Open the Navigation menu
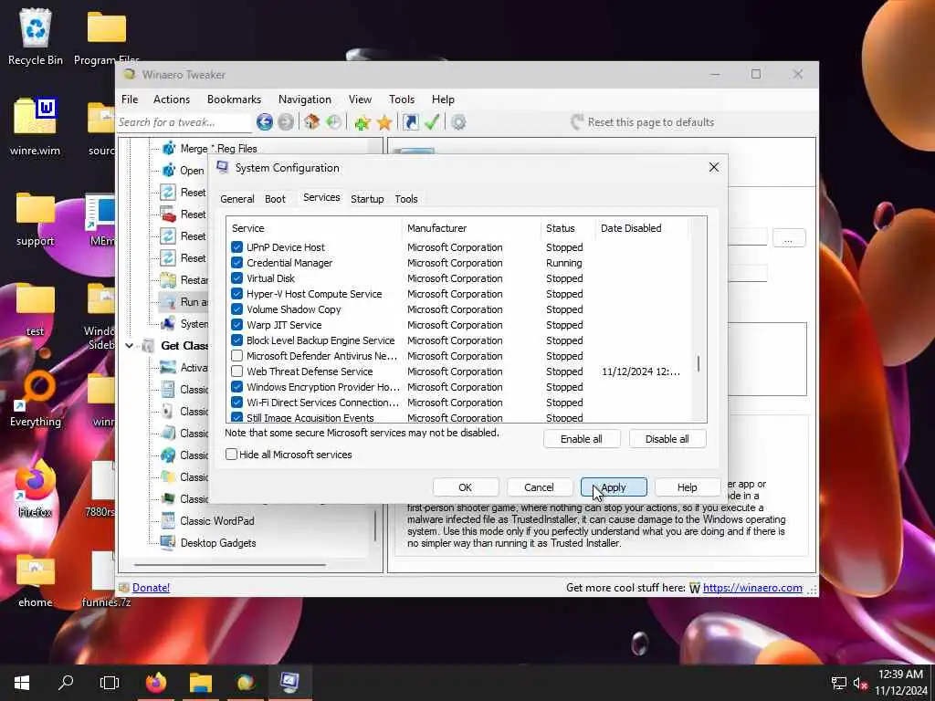Viewport: 935px width, 701px height. point(304,99)
